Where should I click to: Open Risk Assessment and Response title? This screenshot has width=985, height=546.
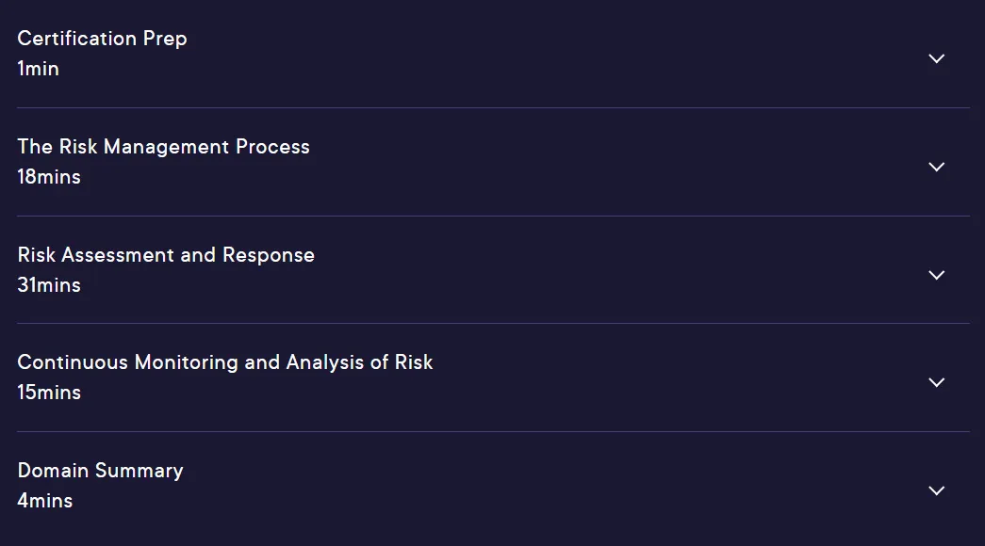click(x=166, y=255)
